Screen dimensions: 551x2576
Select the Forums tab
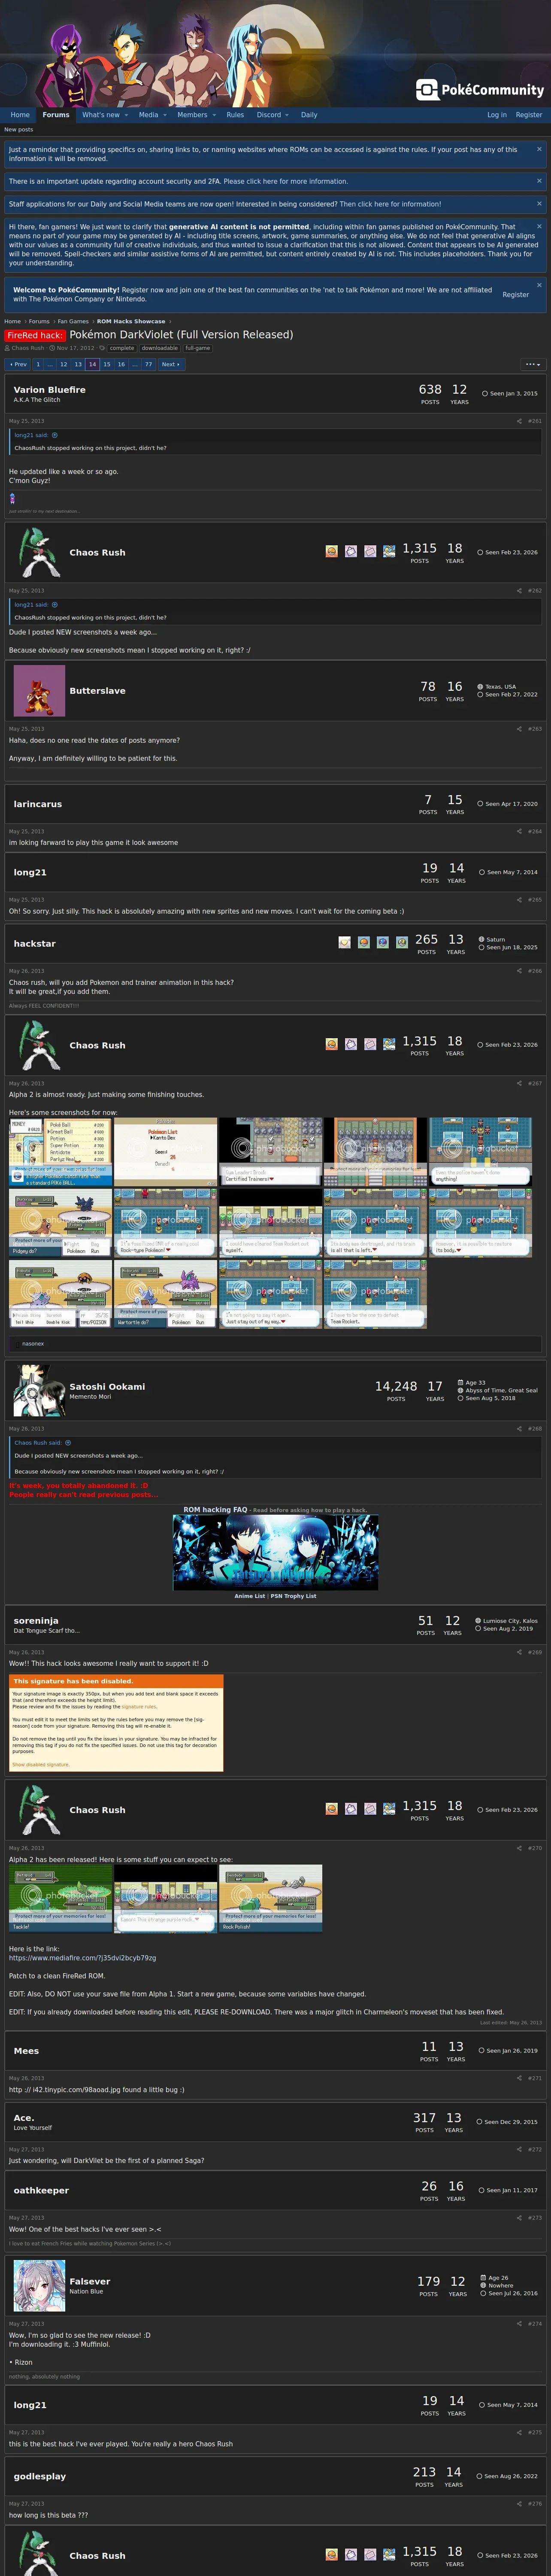point(56,115)
